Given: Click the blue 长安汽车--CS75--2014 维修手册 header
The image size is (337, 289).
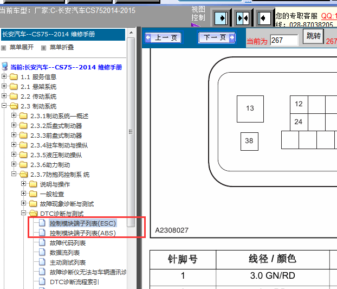Looking at the screenshot, I should pos(63,34).
